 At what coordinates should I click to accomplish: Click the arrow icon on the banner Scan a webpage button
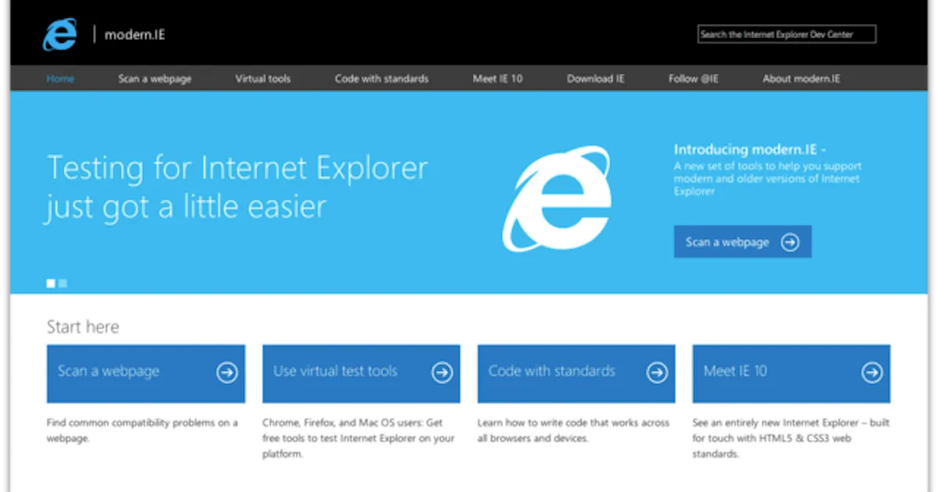click(x=791, y=242)
